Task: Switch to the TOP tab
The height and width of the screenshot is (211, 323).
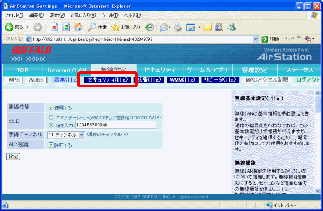Action: pos(22,70)
